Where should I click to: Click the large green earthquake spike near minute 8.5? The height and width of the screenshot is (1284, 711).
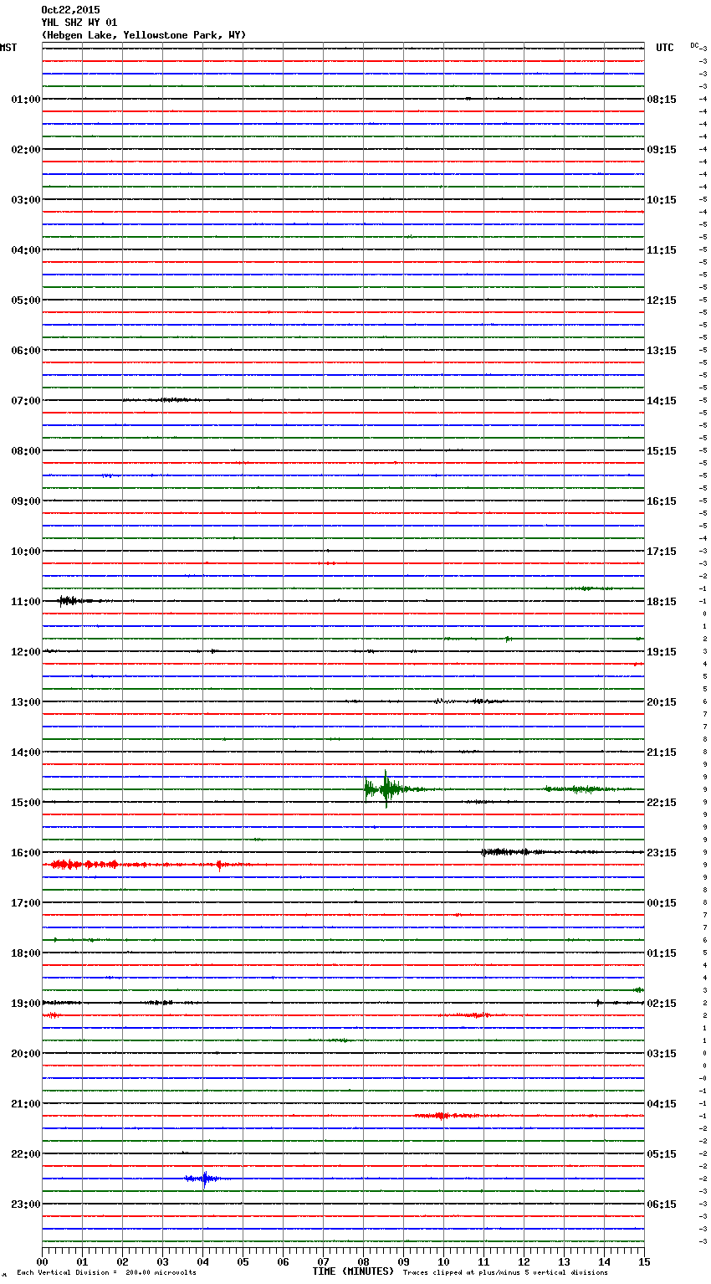click(386, 788)
